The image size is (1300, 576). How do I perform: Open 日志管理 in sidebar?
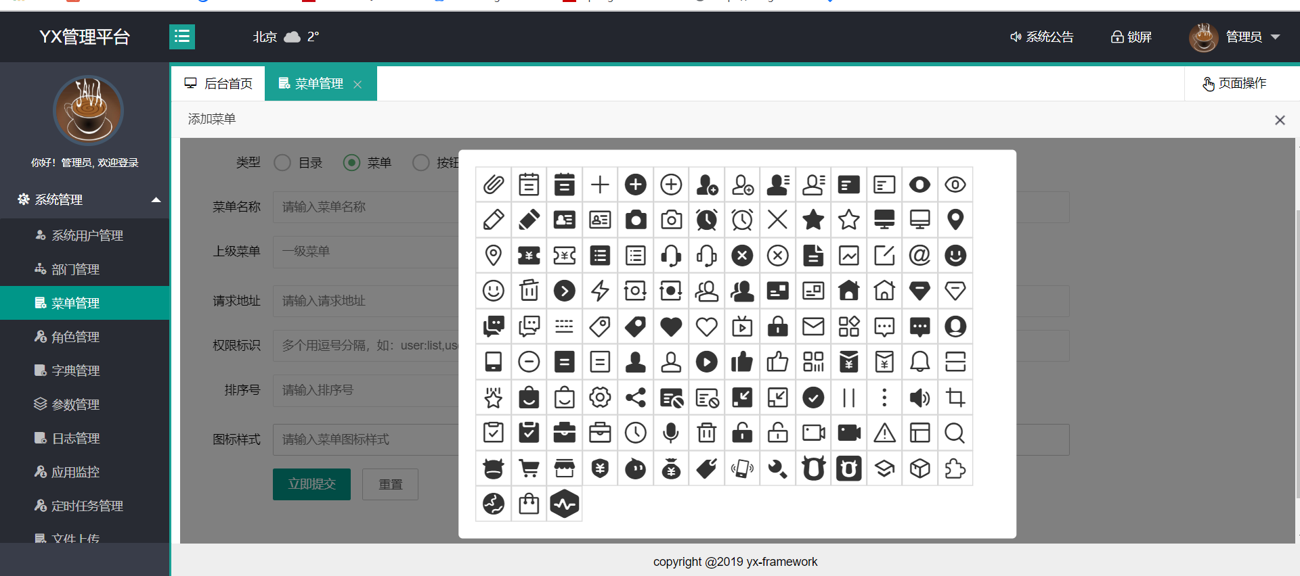click(85, 438)
